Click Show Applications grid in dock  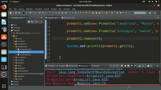coord(4,86)
